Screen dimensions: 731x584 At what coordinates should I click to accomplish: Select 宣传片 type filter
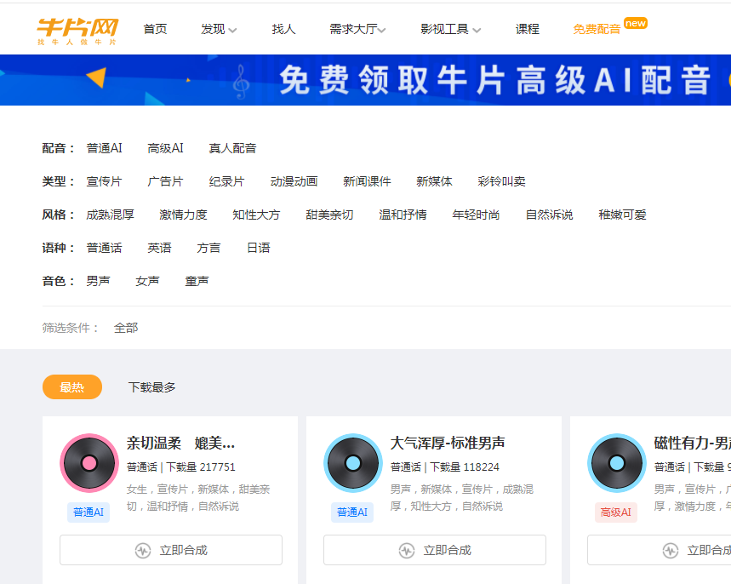(x=105, y=181)
